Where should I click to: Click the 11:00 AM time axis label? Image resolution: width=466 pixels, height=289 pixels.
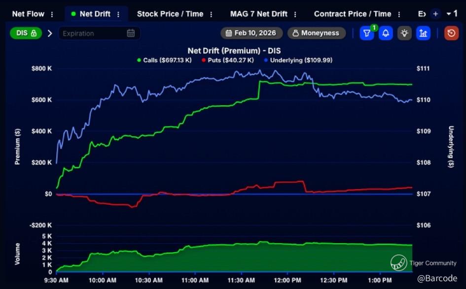[x=195, y=280]
